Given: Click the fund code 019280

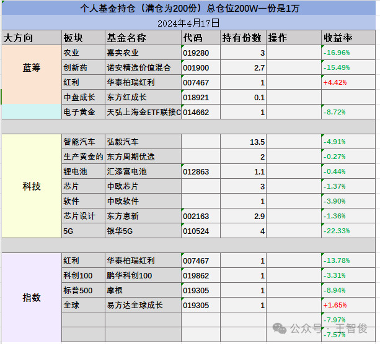Looking at the screenshot, I should point(201,53).
